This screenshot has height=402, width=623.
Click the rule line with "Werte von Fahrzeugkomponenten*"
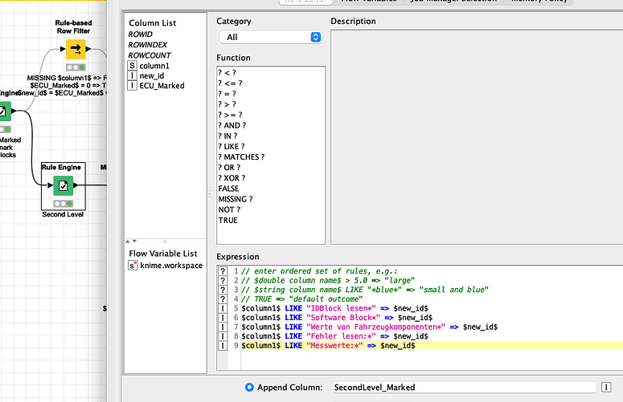point(370,327)
